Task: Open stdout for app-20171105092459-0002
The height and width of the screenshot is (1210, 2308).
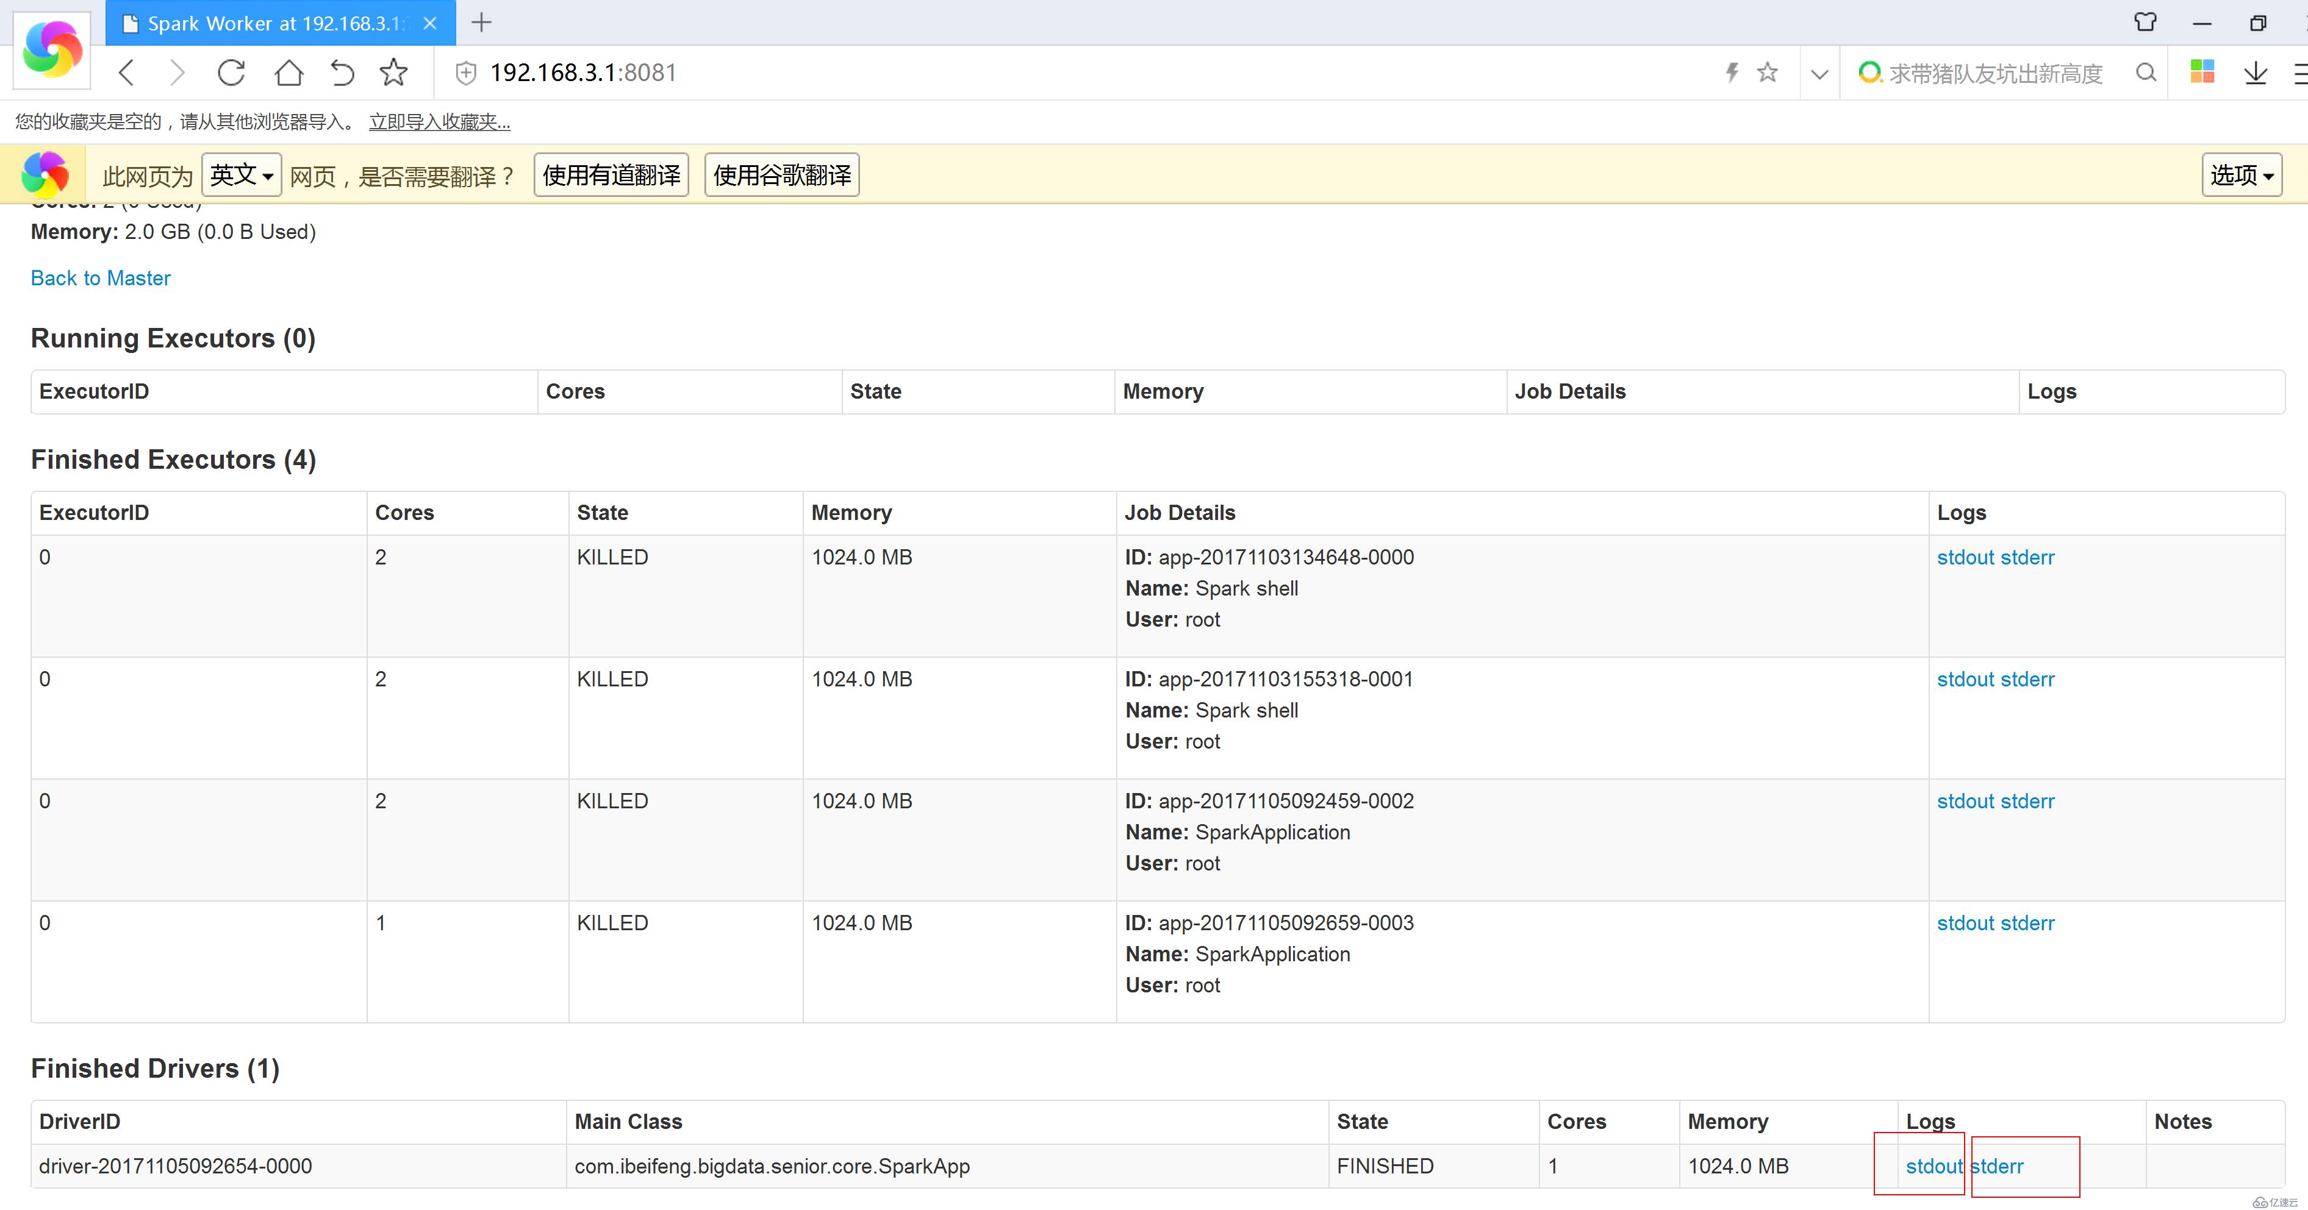Action: [x=1965, y=801]
